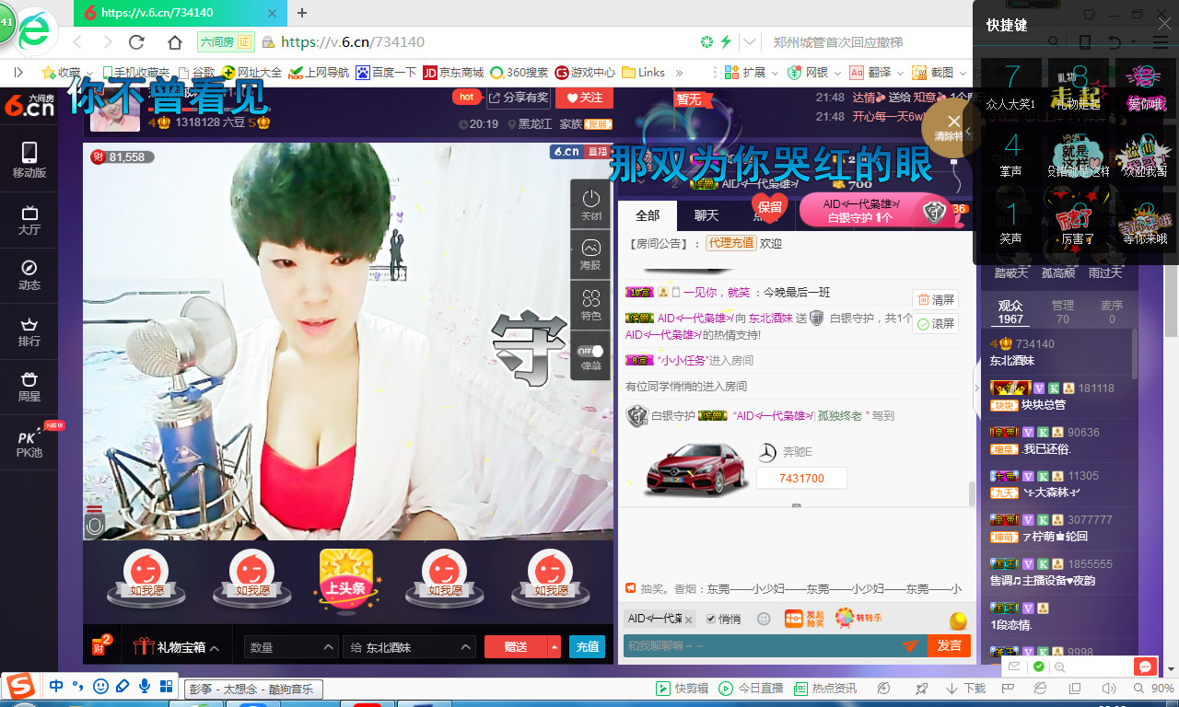Open 周星 weekly star in sidebar

point(29,387)
